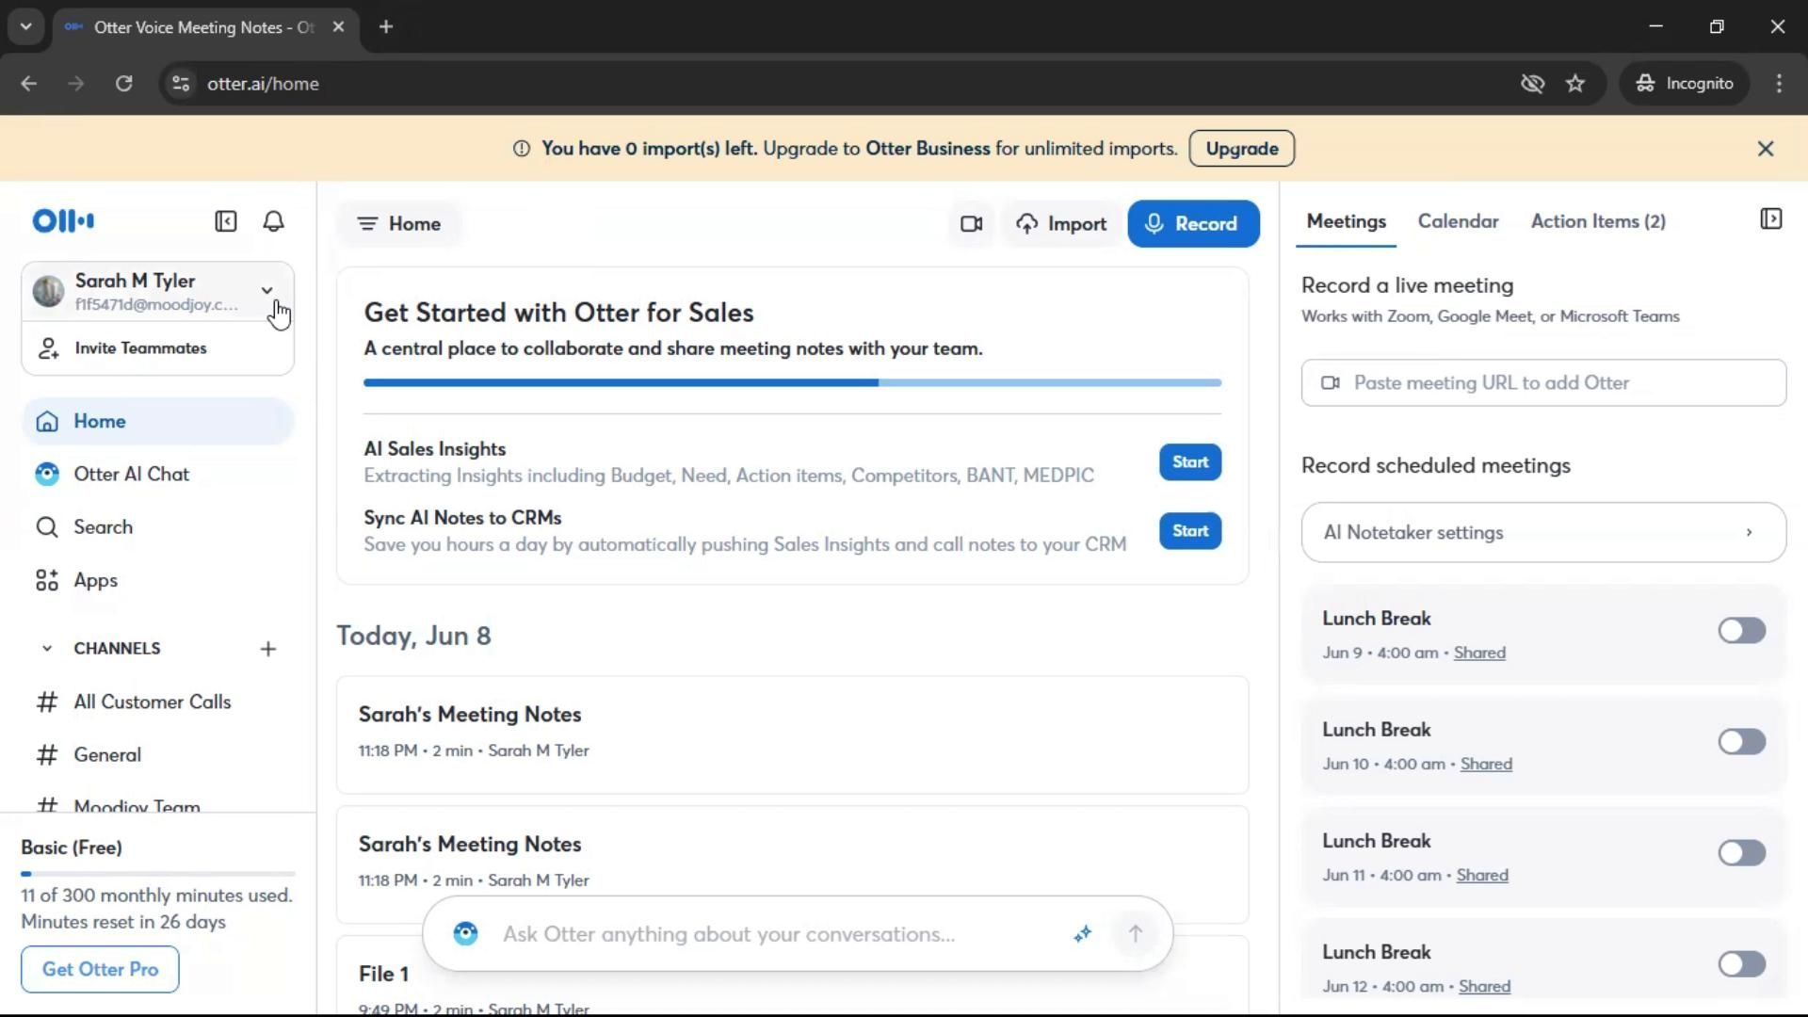The image size is (1808, 1017).
Task: Click the sparkle icon in Otter chat box
Action: [x=1082, y=934]
